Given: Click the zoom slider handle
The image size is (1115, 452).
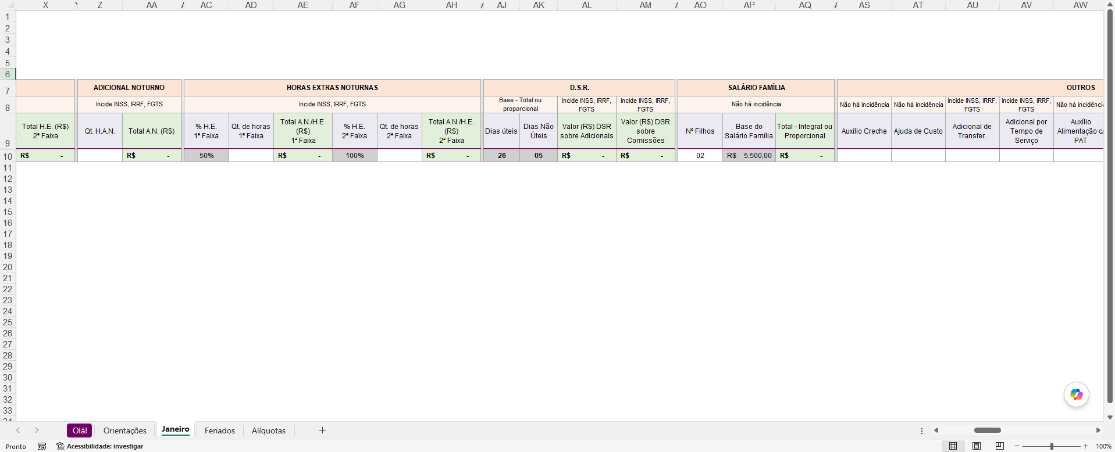Looking at the screenshot, I should coord(1052,446).
